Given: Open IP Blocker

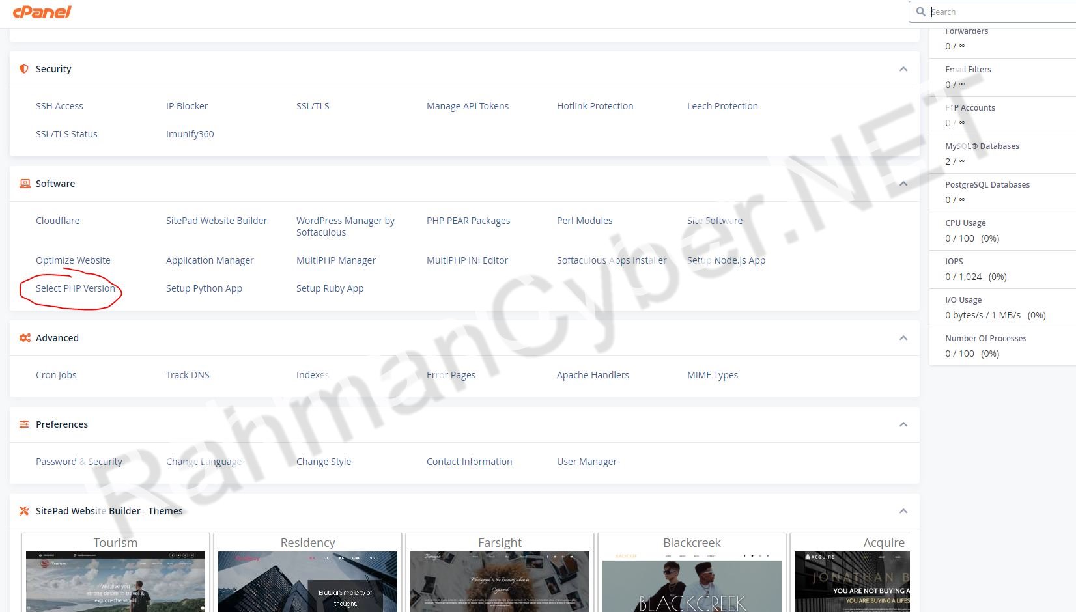Looking at the screenshot, I should pyautogui.click(x=187, y=106).
